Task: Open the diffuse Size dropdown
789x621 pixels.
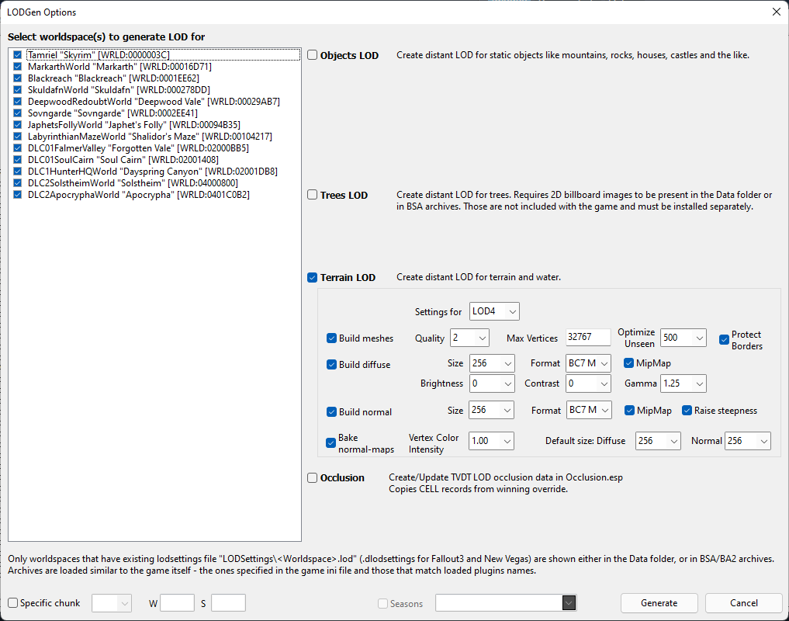Action: (x=492, y=363)
